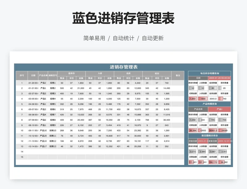Select the 3,687 出库数量 value
Screen dimensions: 247x189
coord(213,152)
